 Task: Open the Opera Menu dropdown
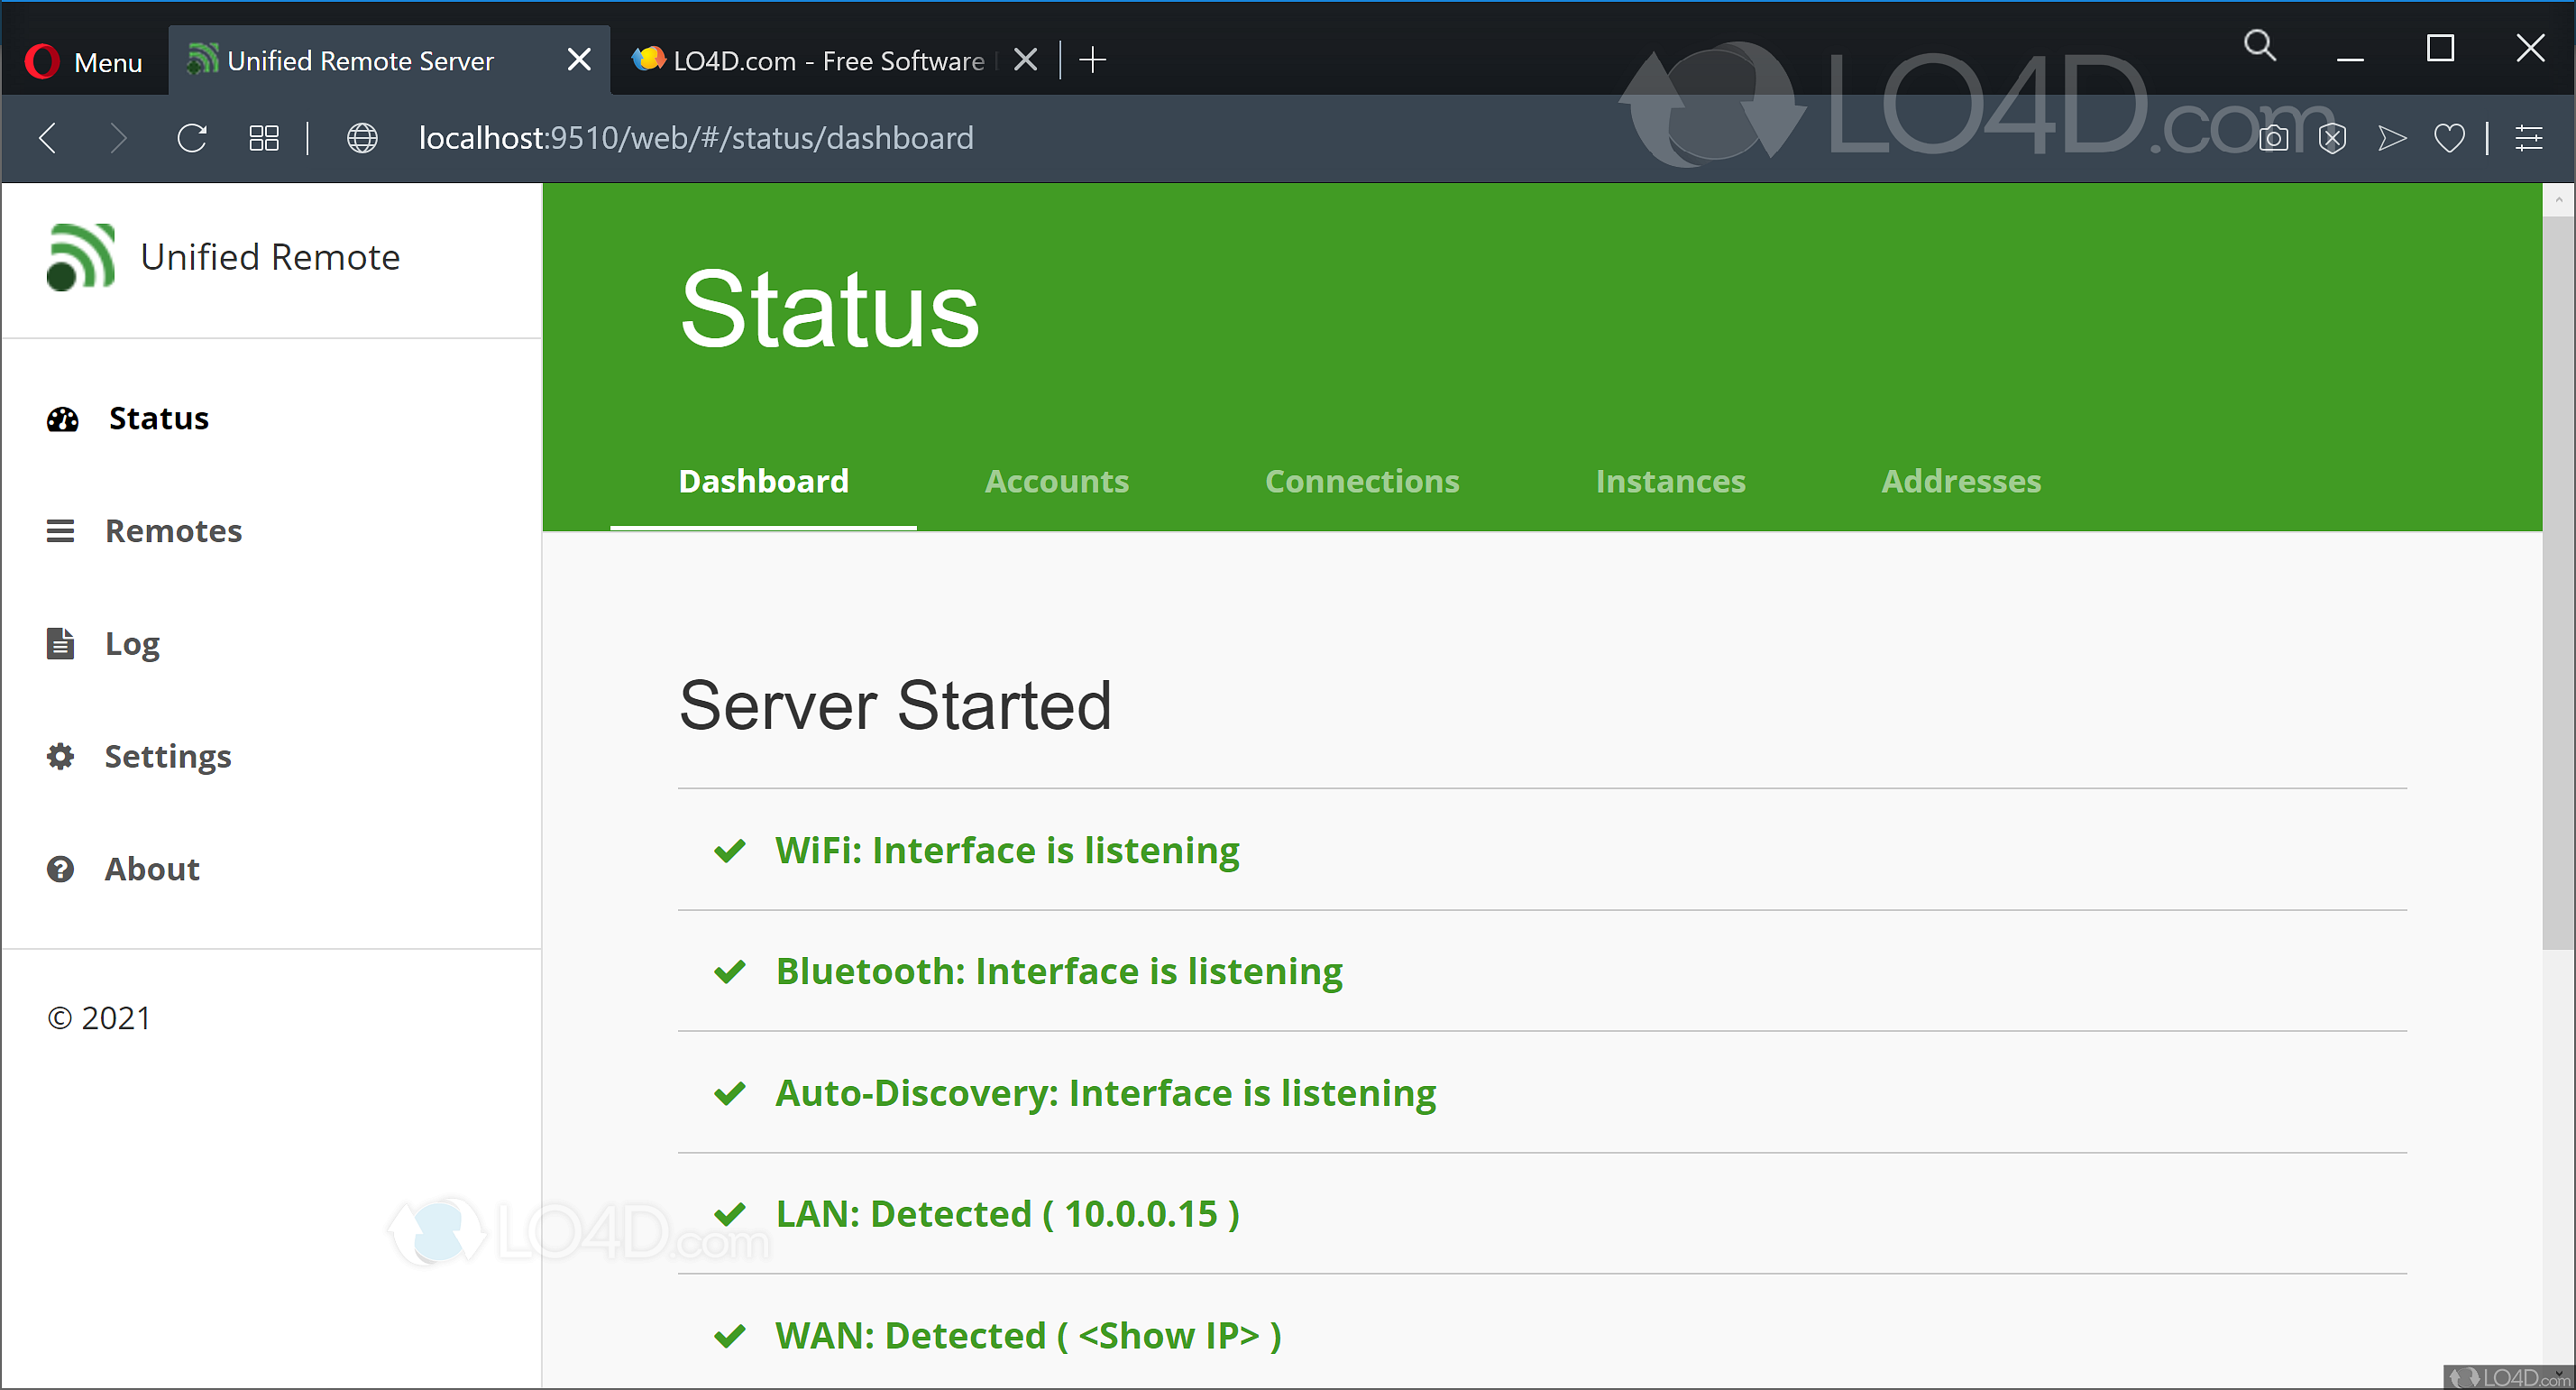84,61
